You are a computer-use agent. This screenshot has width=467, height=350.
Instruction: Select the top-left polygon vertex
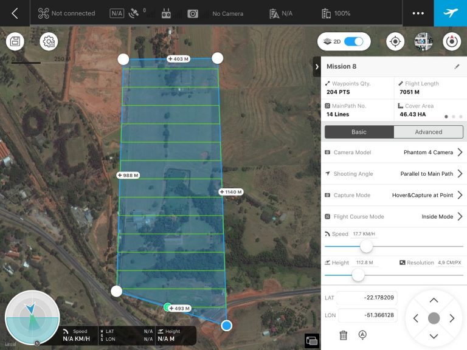123,59
